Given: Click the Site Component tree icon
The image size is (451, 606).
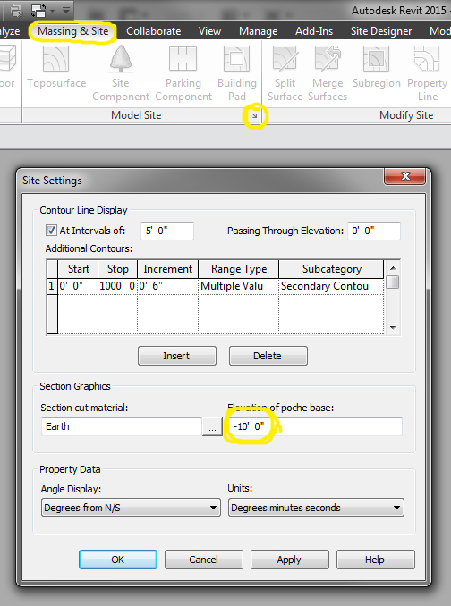Looking at the screenshot, I should [121, 59].
